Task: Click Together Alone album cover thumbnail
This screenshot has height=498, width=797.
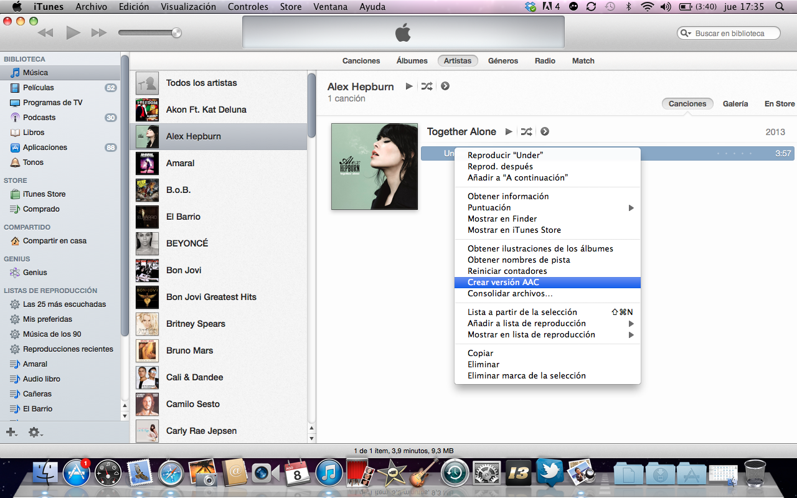Action: pos(374,166)
